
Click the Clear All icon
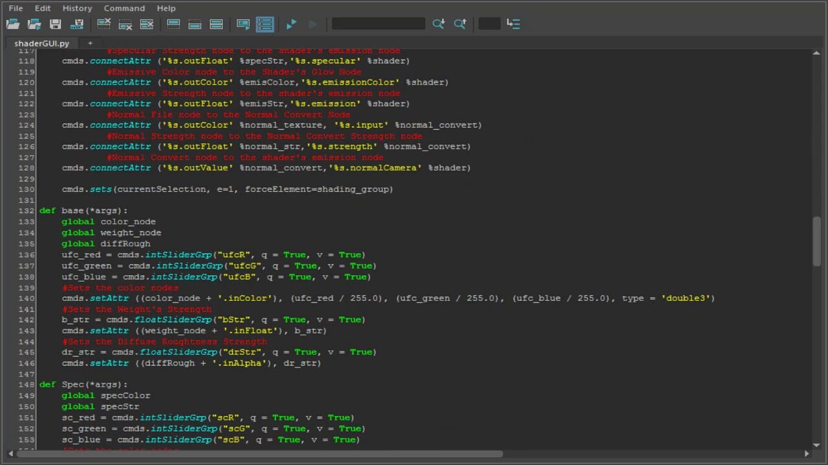tap(147, 24)
